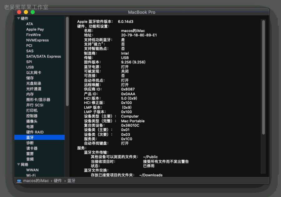Viewport: 281px width, 197px height.
Task: Collapse the 网络 (Network) section triangle
Action: 19,164
